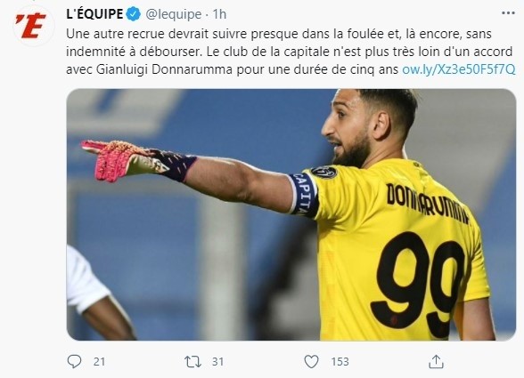Retweet using the arrows icon
The image size is (524, 378).
pos(193,362)
